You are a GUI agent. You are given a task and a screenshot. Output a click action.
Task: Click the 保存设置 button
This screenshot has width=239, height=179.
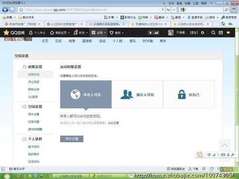point(72,139)
